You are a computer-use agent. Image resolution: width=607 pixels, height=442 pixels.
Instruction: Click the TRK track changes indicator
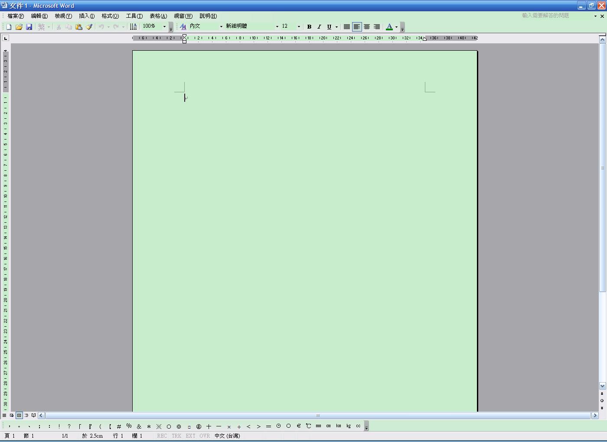point(176,436)
